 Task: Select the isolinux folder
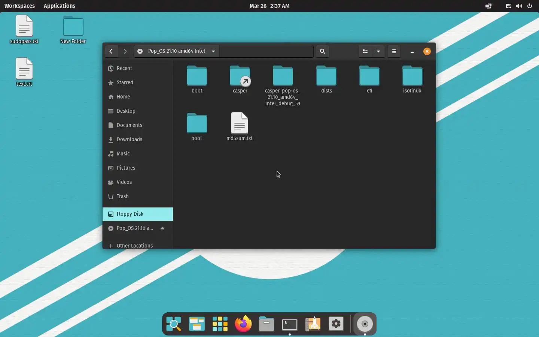(x=412, y=79)
